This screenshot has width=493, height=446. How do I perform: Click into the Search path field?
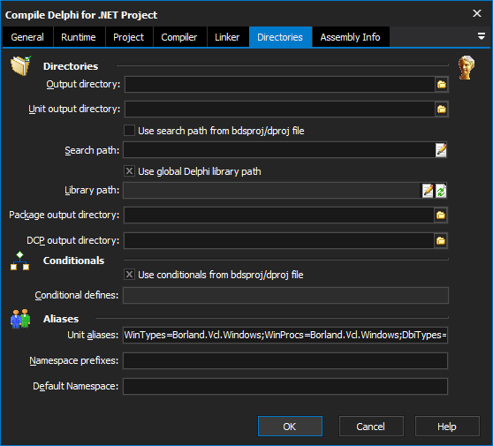[279, 150]
